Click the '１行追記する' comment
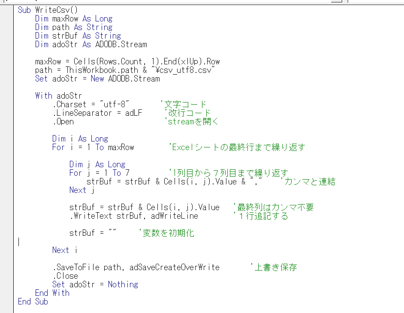 point(261,216)
